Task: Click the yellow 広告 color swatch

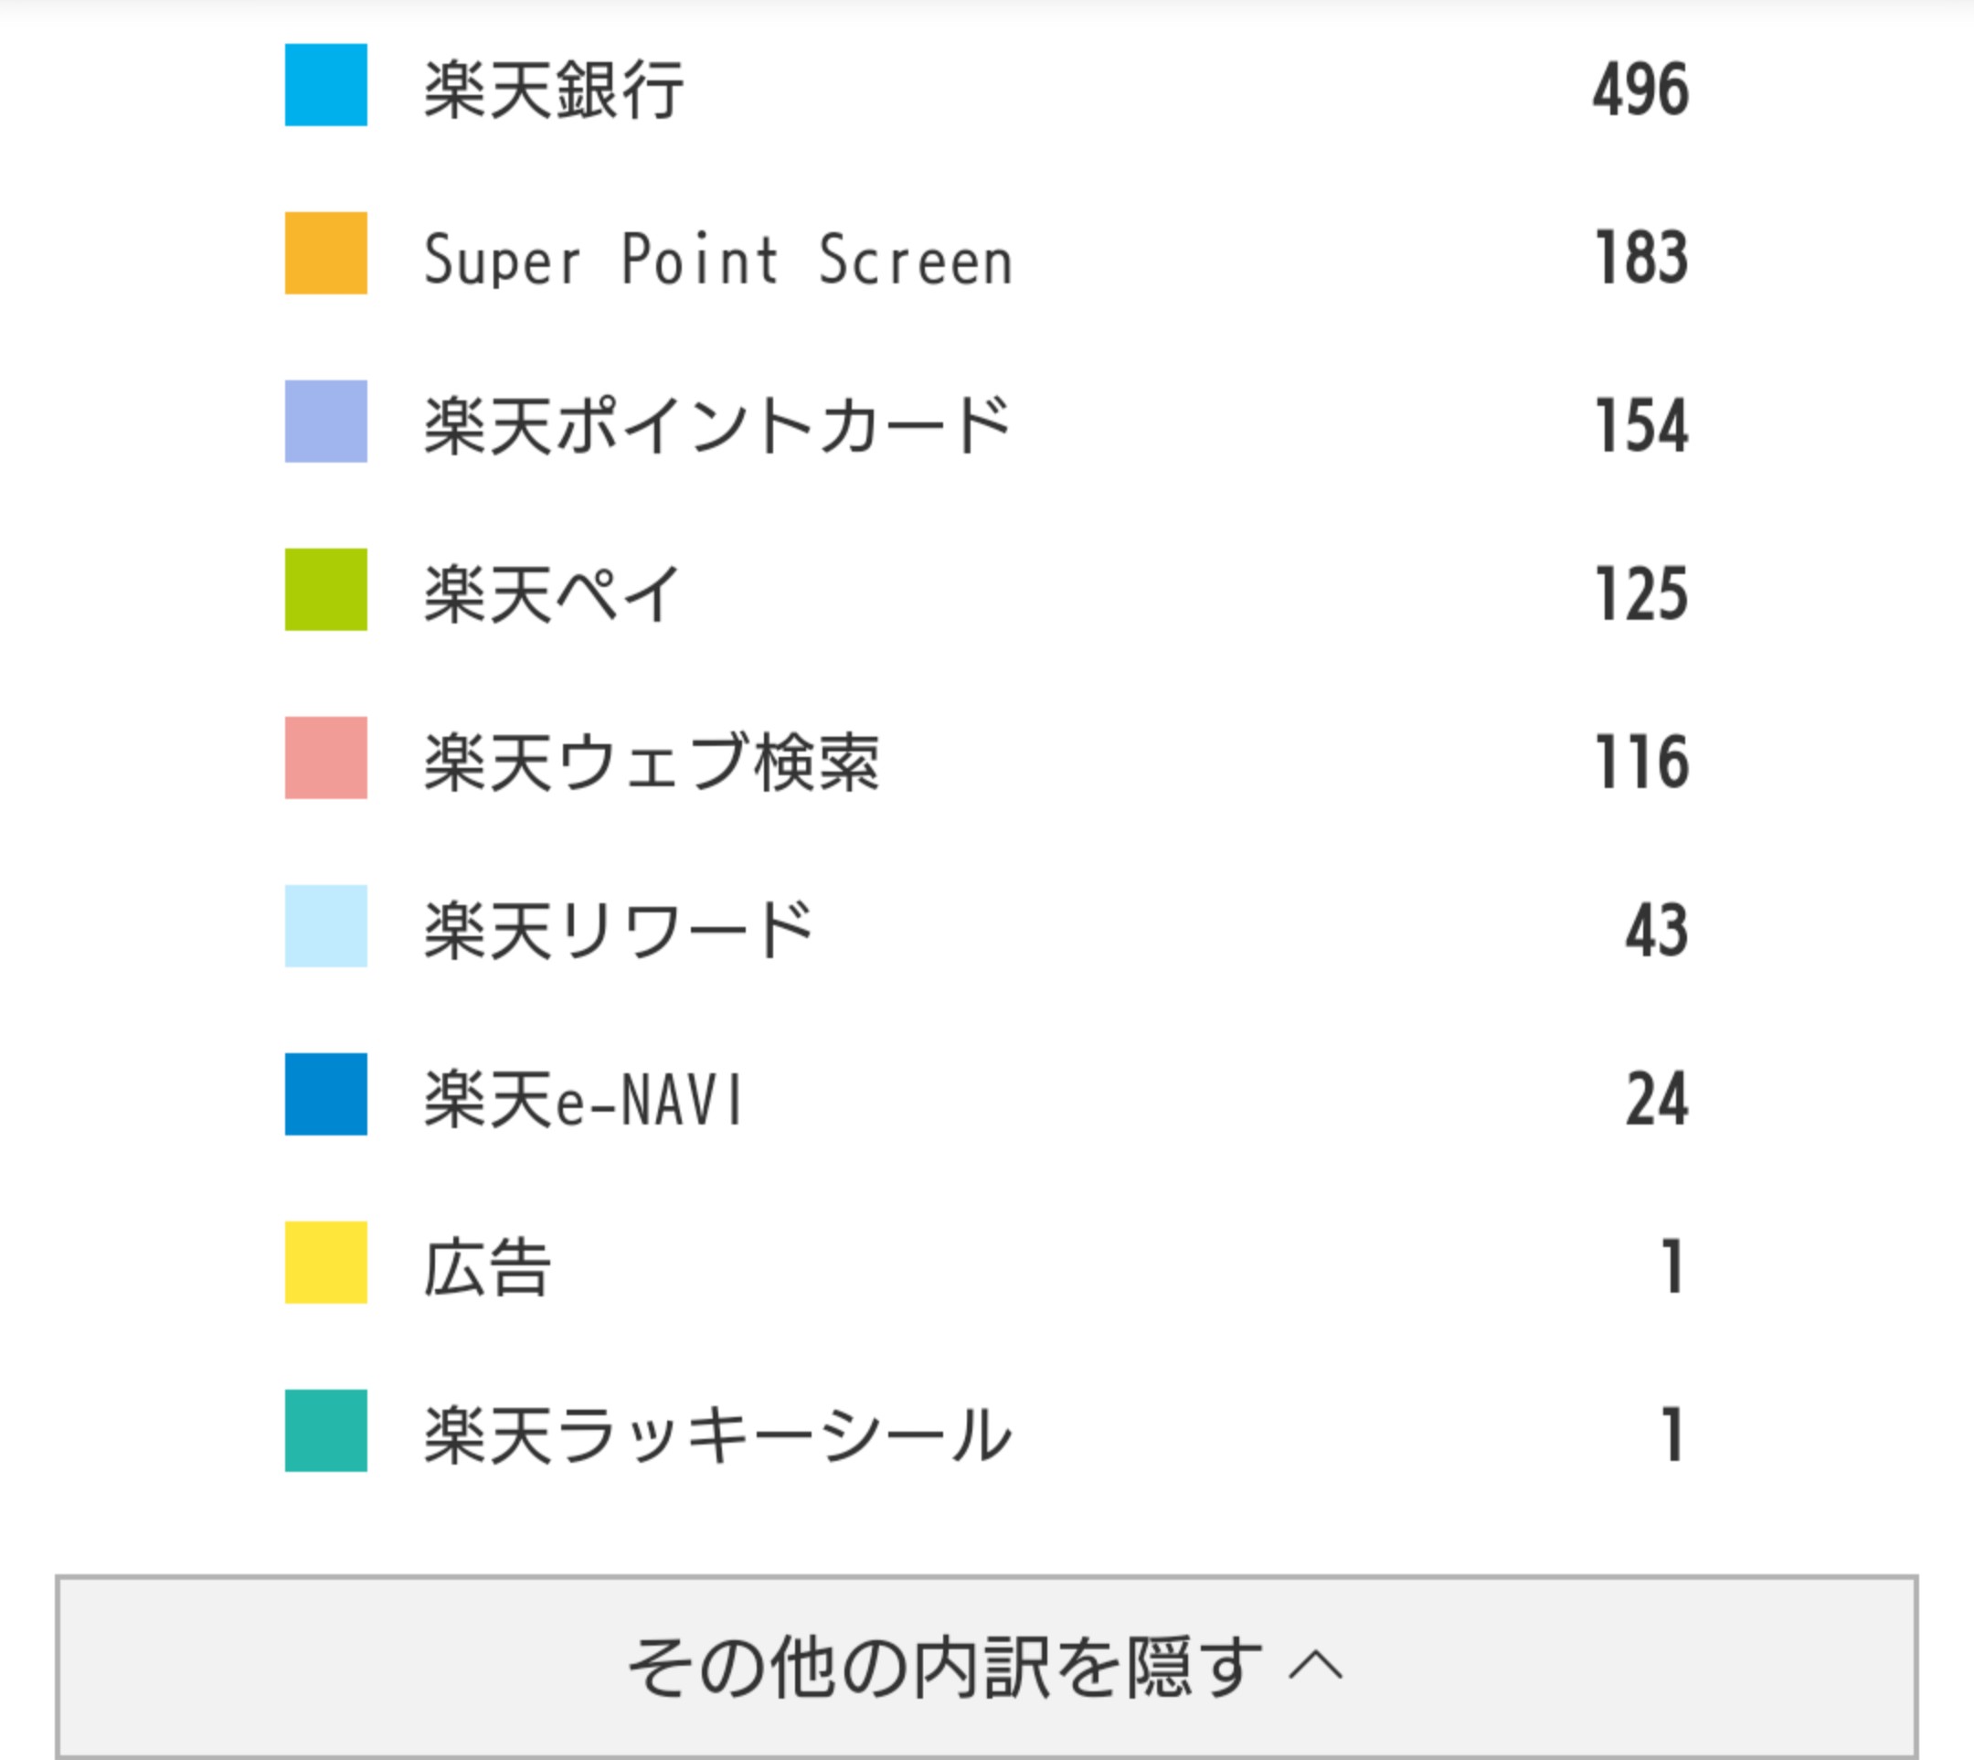Action: (x=325, y=1263)
